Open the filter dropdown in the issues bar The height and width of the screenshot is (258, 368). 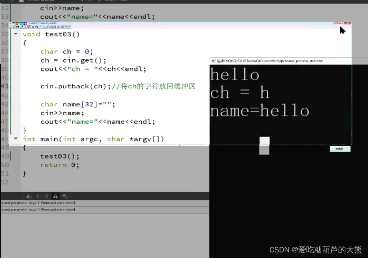pyautogui.click(x=64, y=196)
